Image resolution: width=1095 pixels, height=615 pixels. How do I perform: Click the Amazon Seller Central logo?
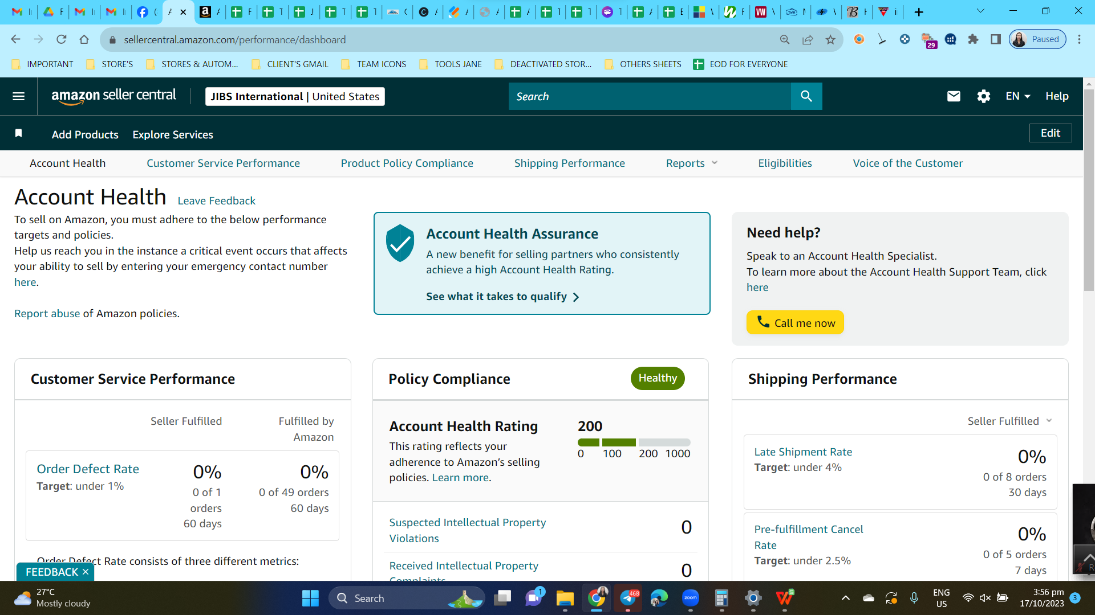pyautogui.click(x=114, y=96)
